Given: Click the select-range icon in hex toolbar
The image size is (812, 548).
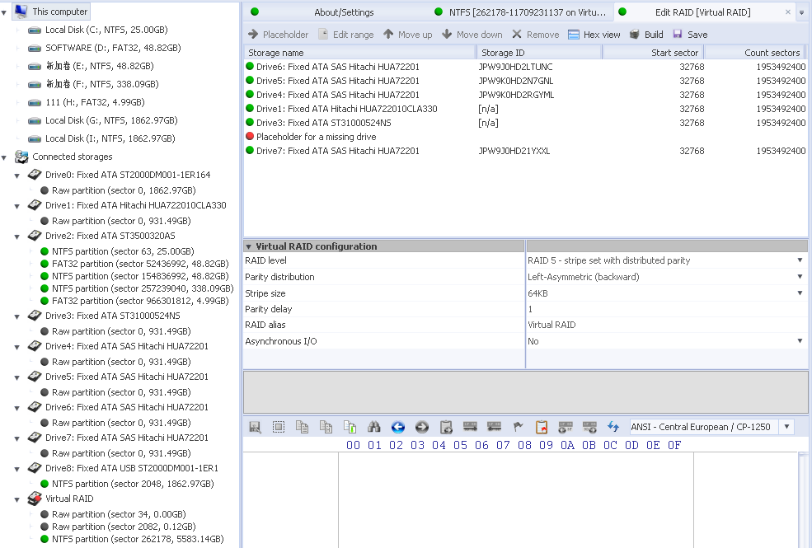Looking at the screenshot, I should (x=279, y=427).
